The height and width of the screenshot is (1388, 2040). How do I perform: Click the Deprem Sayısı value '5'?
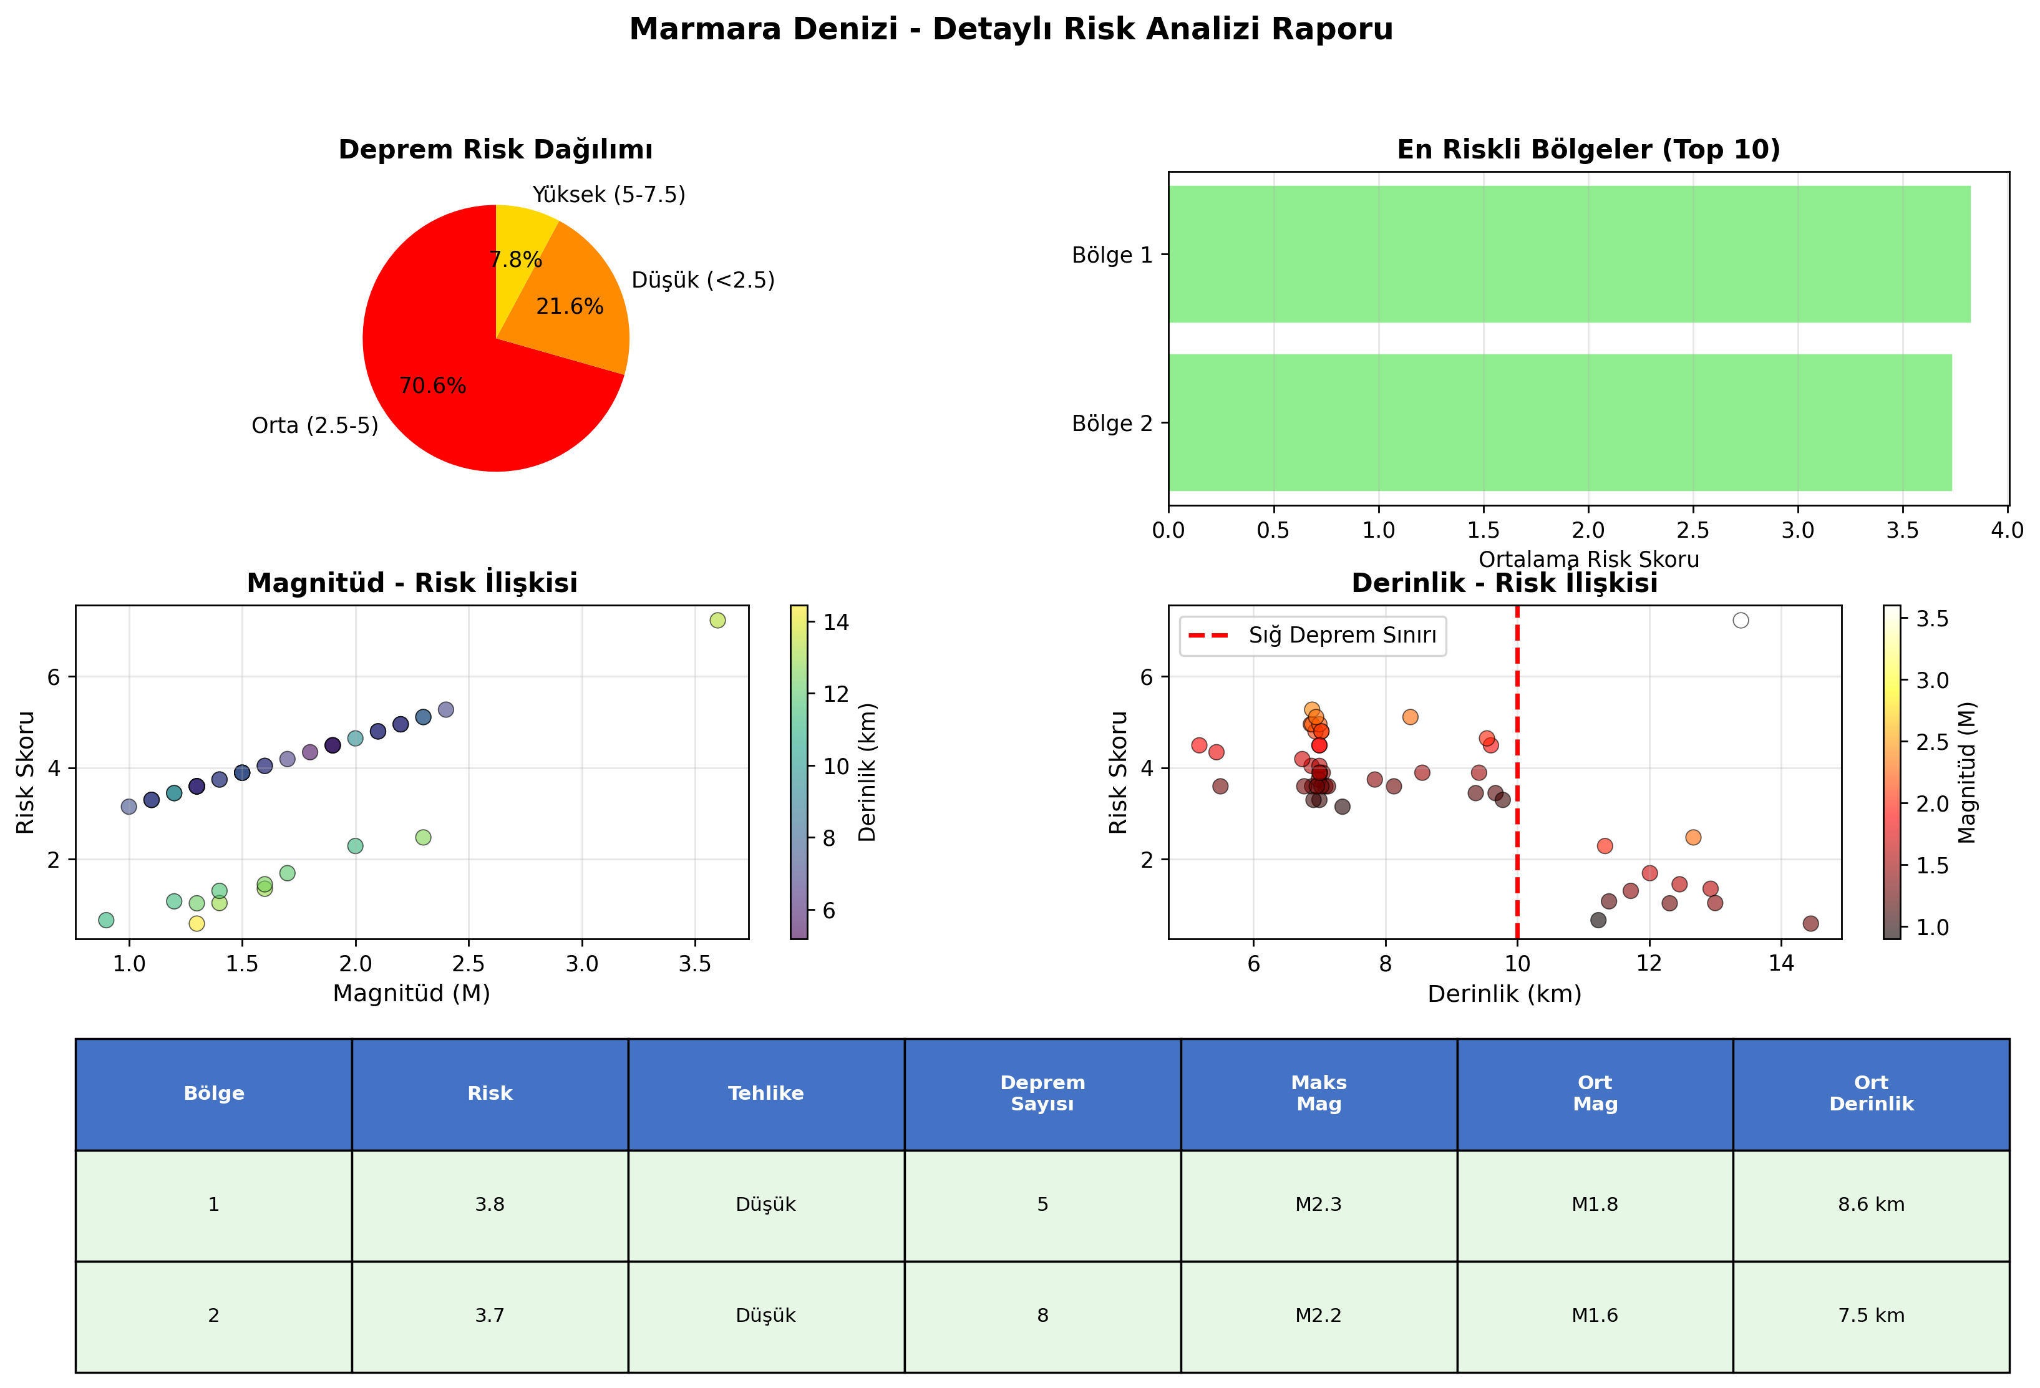(1043, 1205)
